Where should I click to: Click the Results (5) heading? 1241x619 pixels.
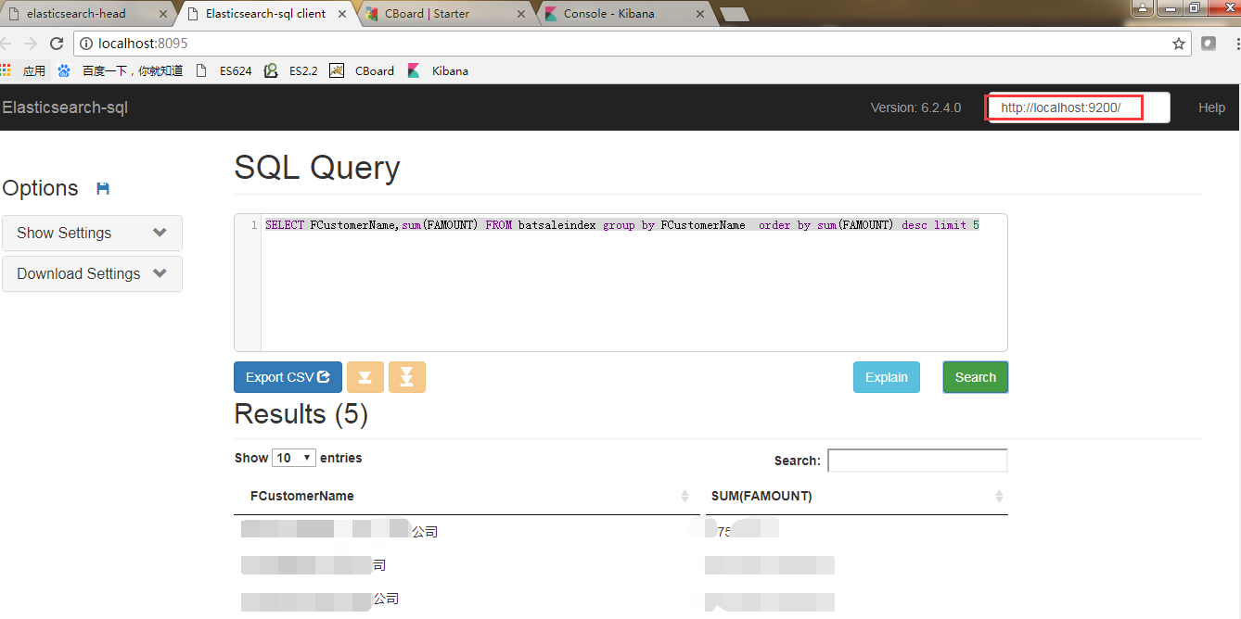click(301, 413)
